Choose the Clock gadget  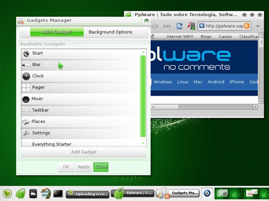(x=81, y=76)
